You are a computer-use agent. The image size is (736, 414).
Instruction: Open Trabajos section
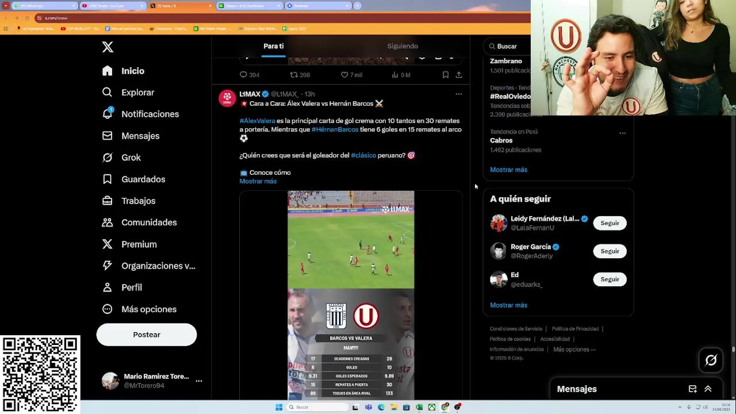128,201
